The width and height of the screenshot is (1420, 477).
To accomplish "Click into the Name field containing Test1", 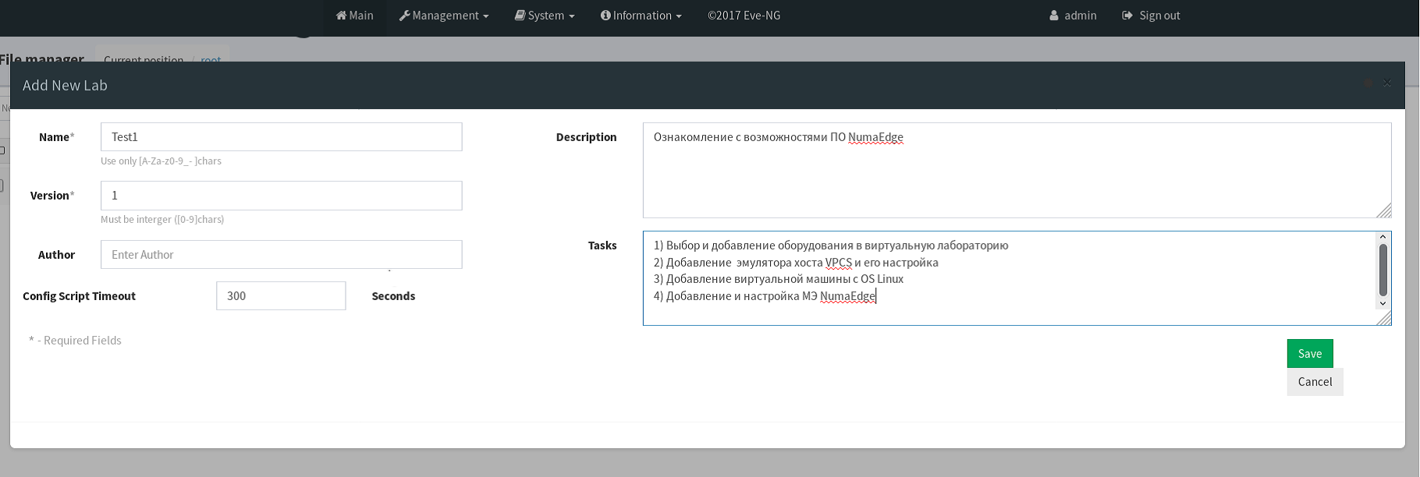I will pyautogui.click(x=281, y=137).
